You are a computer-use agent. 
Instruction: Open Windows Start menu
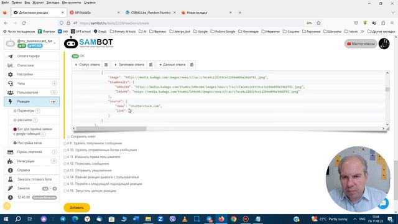tap(6, 219)
